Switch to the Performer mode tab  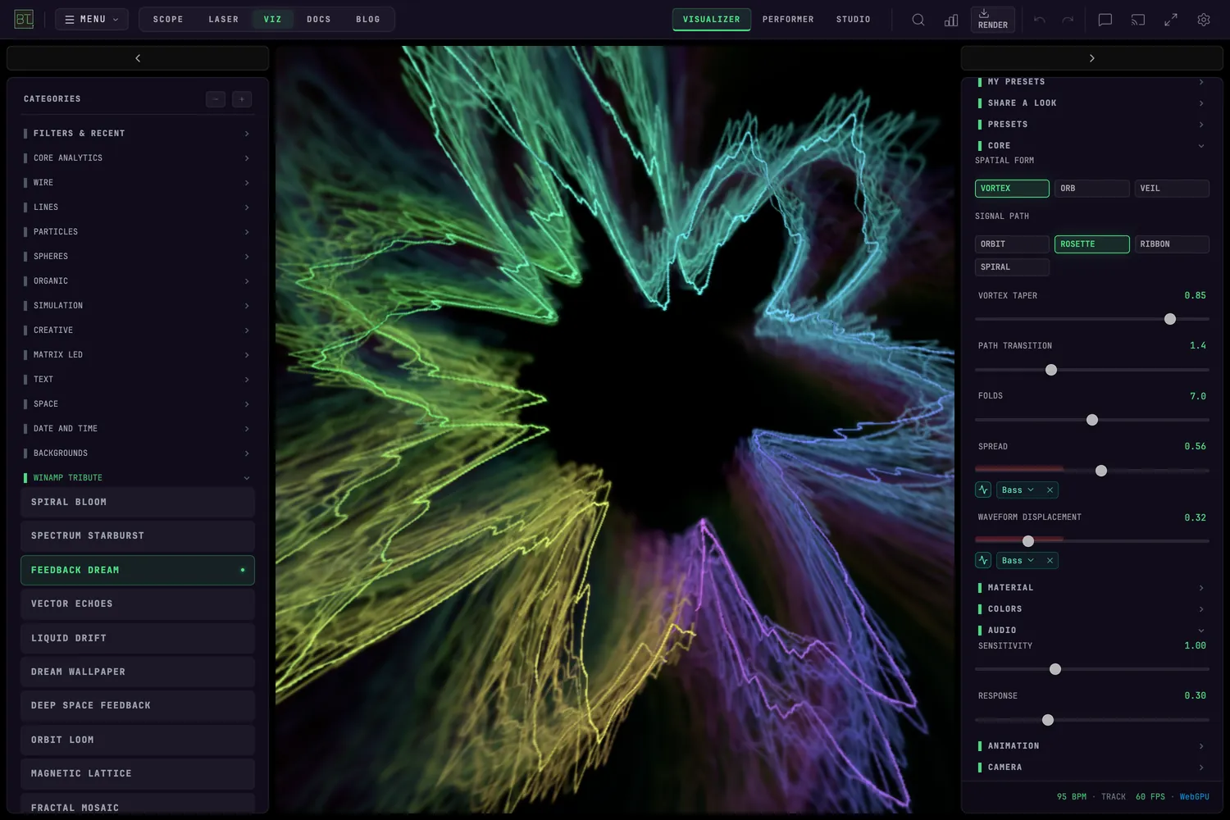pos(788,20)
